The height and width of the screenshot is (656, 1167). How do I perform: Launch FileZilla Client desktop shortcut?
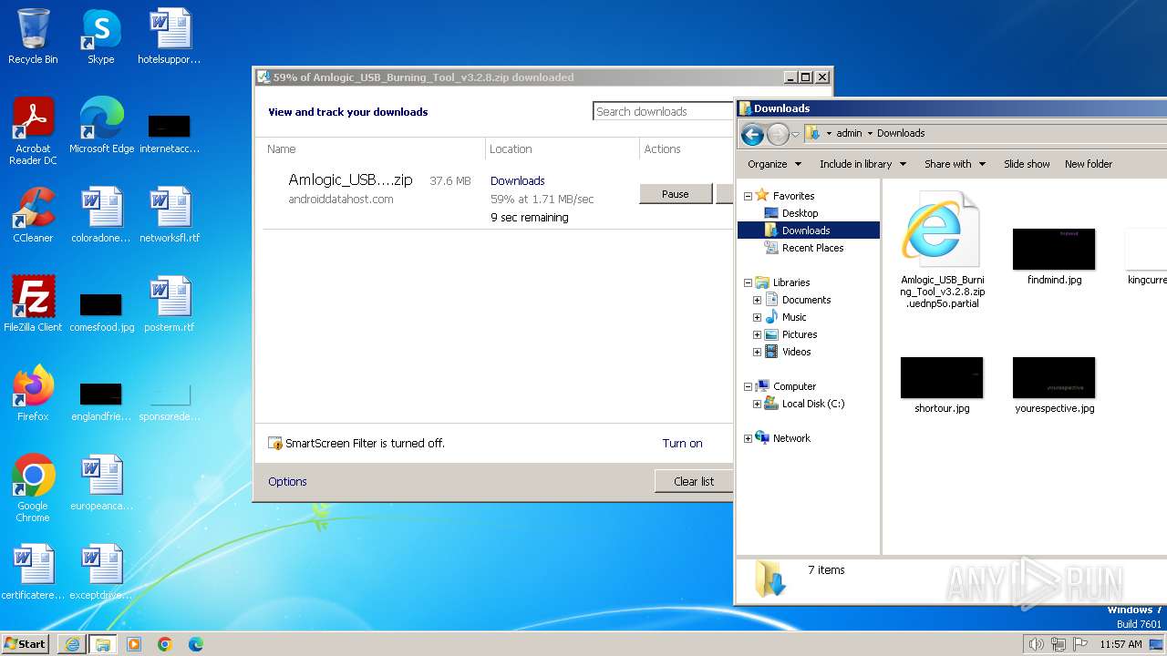point(33,304)
